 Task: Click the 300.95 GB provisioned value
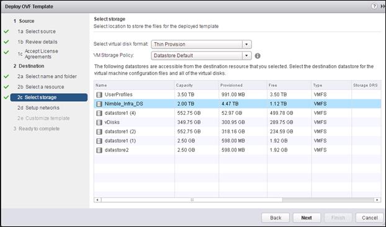(x=233, y=122)
